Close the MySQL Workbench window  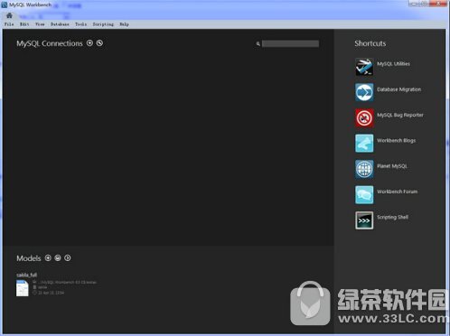coord(438,4)
